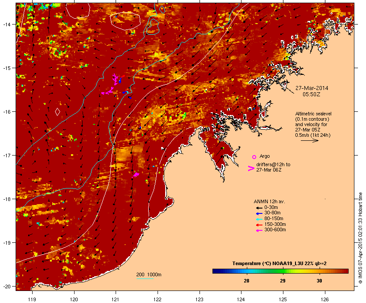Click the date label 27-Mar-2014
Image resolution: width=366 pixels, height=303 pixels.
pyautogui.click(x=312, y=88)
